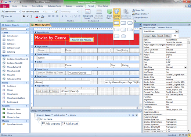Open the Switchboard form
191x137 pixels.
pyautogui.click(x=12, y=102)
